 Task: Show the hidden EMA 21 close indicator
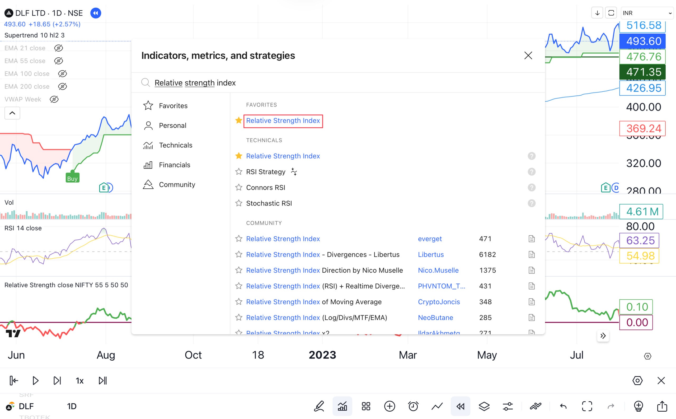[58, 48]
